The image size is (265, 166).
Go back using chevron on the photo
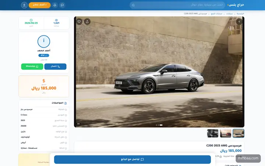click(239, 21)
